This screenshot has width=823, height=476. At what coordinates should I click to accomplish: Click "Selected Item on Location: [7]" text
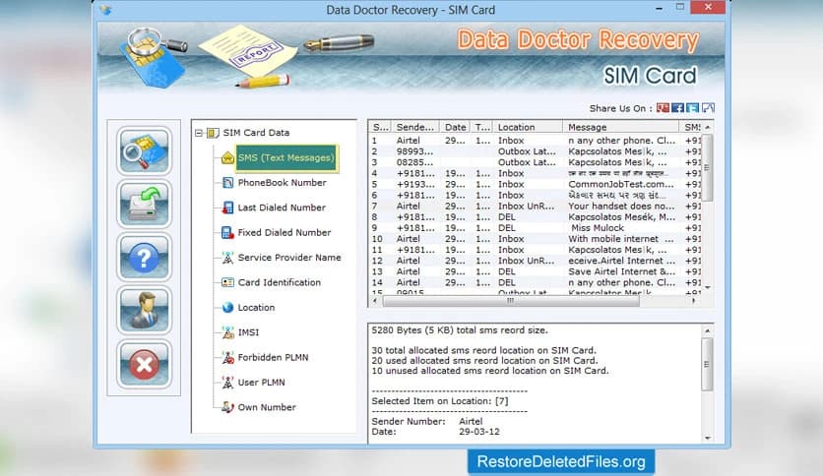coord(440,401)
